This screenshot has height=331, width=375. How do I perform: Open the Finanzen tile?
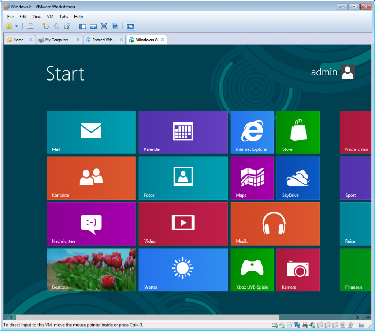tap(356, 270)
